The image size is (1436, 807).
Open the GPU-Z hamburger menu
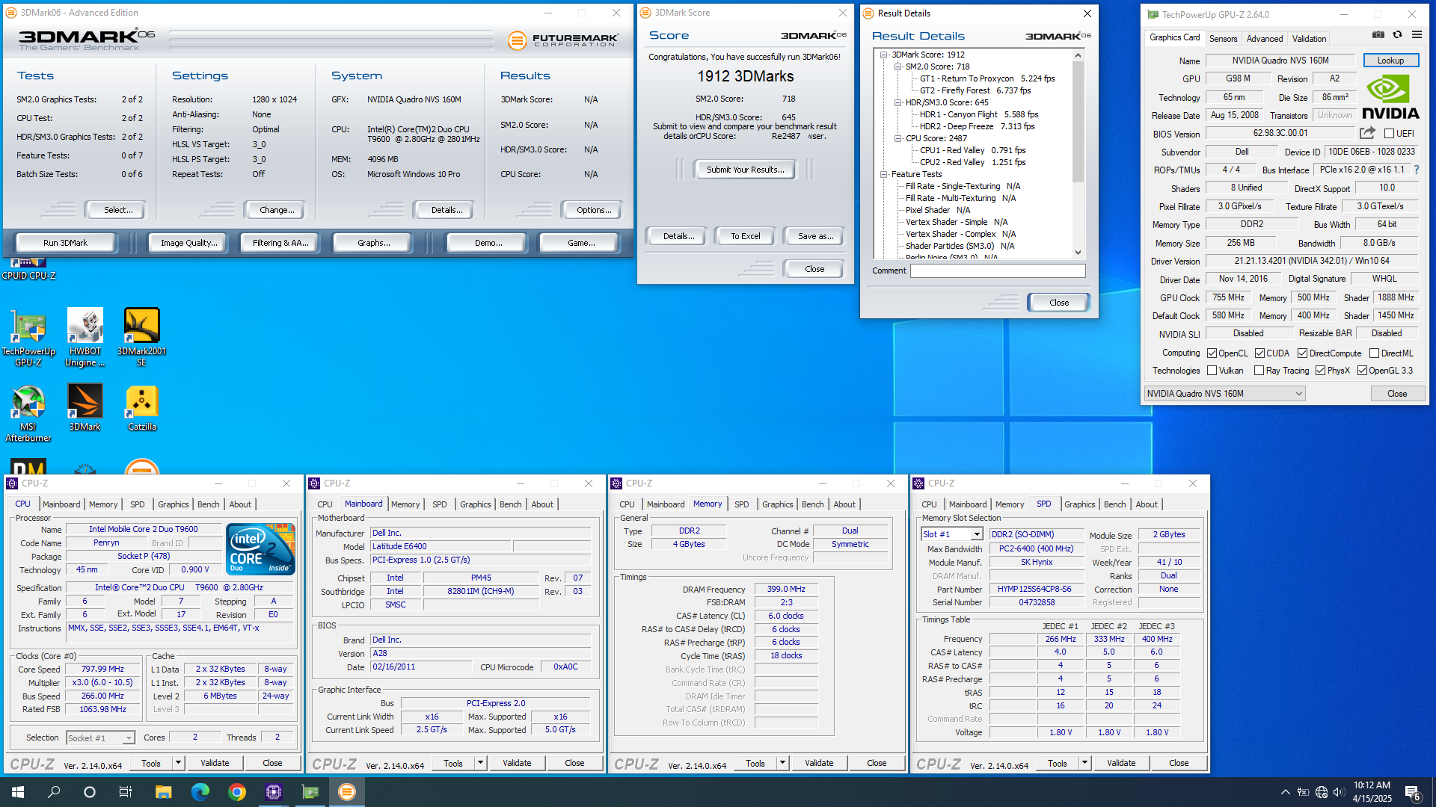(1417, 34)
